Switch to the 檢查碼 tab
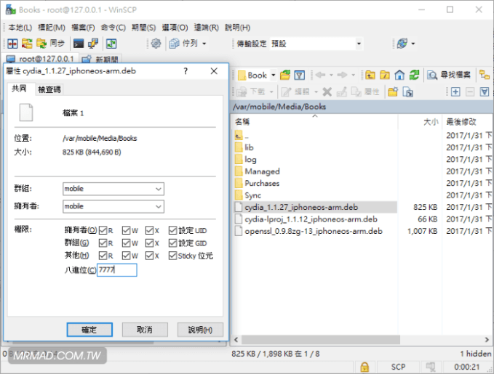The width and height of the screenshot is (494, 374). pos(49,89)
